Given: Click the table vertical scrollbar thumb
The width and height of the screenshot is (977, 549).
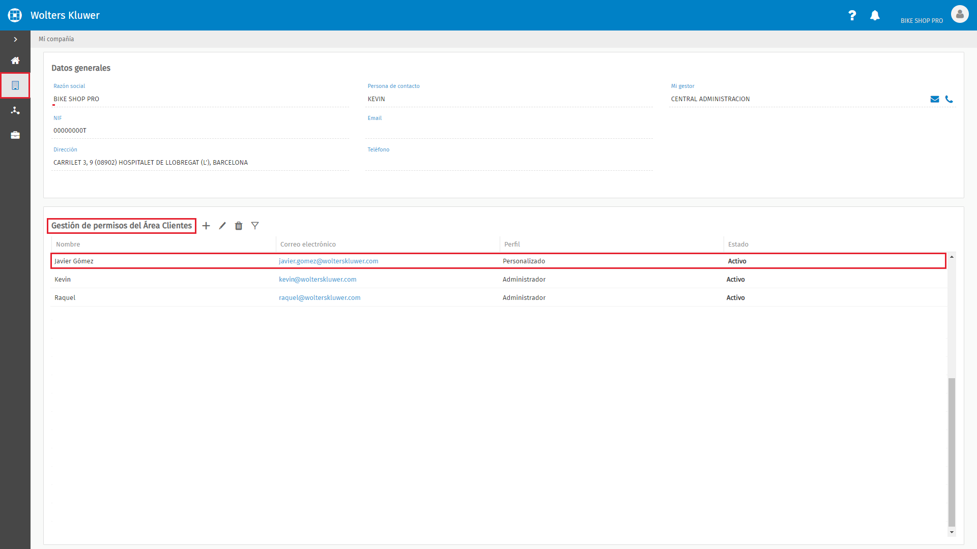Looking at the screenshot, I should pyautogui.click(x=952, y=452).
